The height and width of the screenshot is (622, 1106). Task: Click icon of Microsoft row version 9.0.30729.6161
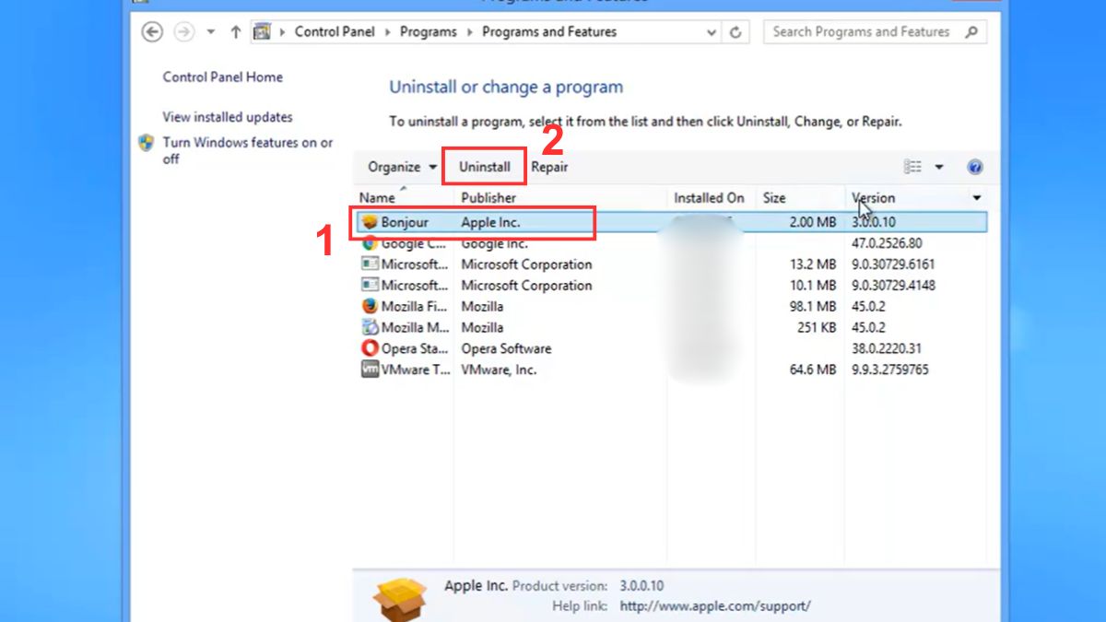(x=370, y=264)
